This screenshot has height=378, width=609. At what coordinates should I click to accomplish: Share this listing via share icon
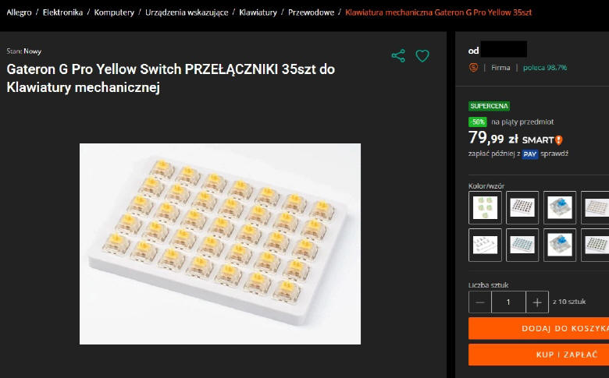(x=398, y=56)
